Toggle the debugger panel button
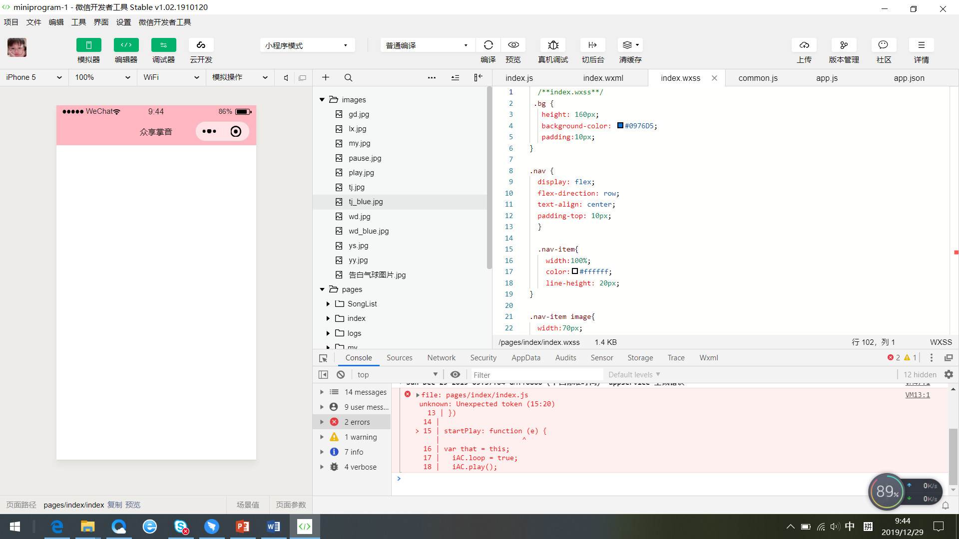Viewport: 959px width, 539px height. [163, 45]
